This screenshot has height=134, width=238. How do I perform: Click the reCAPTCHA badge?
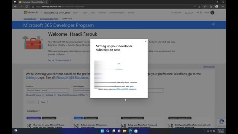tap(222, 122)
